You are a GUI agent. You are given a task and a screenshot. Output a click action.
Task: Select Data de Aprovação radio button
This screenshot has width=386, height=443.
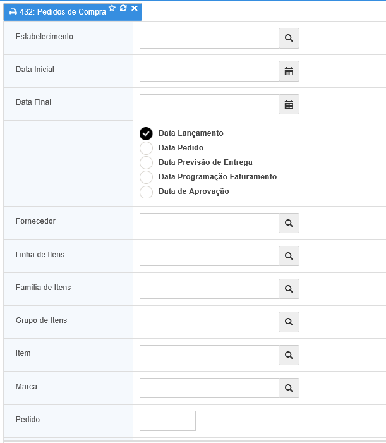pos(147,191)
